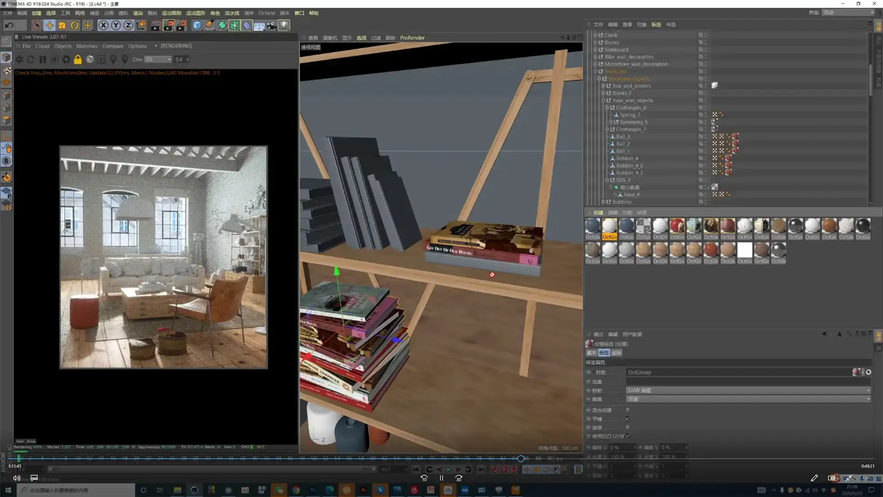Toggle the Live Viewer render lock icon
The height and width of the screenshot is (497, 883).
78,59
